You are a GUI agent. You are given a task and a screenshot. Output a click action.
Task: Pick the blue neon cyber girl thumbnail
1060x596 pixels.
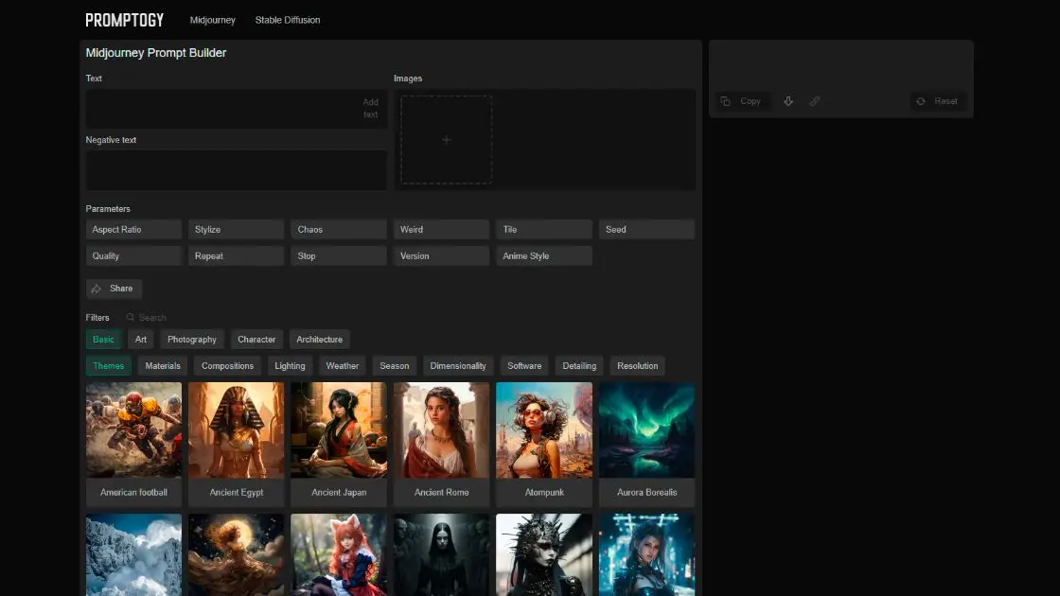[x=647, y=554]
